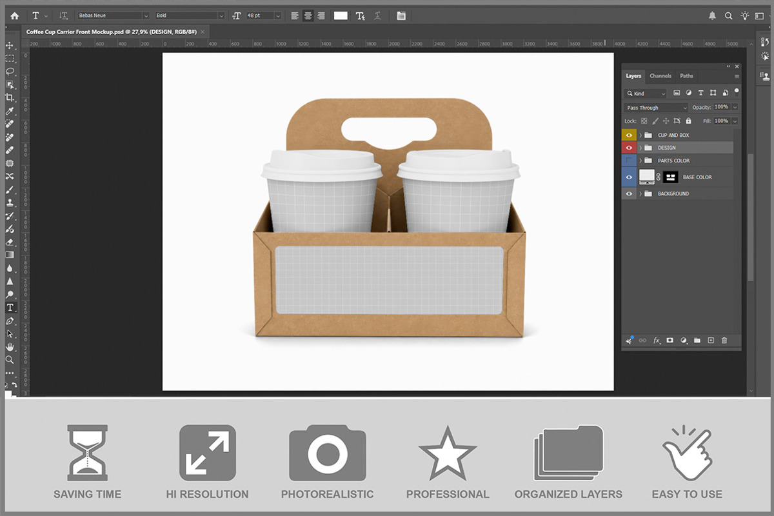Open the Kind layer filter dropdown
The width and height of the screenshot is (774, 516).
645,94
